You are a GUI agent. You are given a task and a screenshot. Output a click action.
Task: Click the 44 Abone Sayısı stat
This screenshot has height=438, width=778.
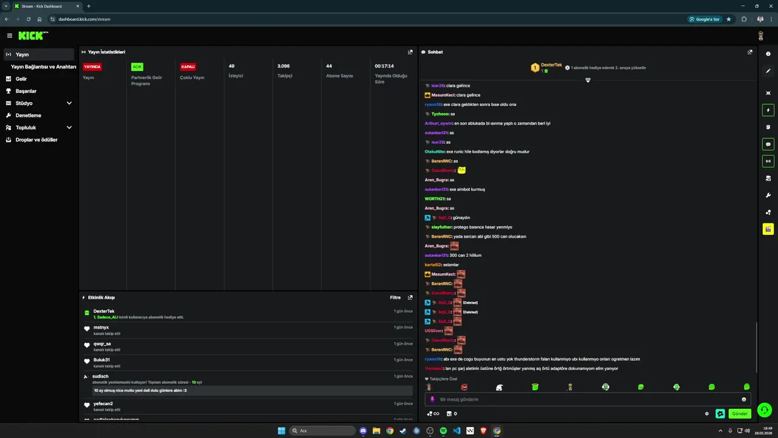tap(339, 71)
